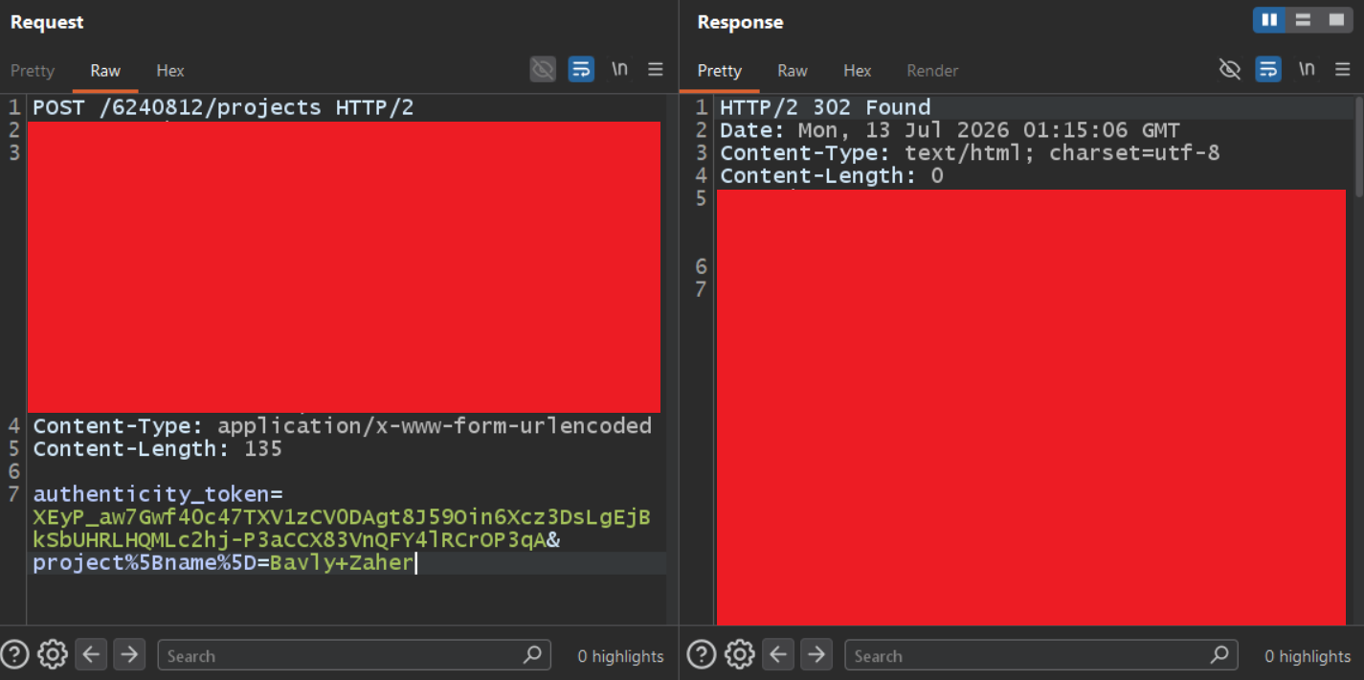
Task: Open the Request Hex tab
Action: click(x=170, y=70)
